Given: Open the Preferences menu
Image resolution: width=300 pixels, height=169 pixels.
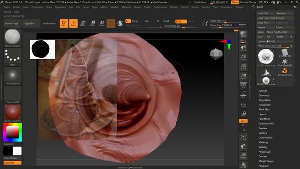Looking at the screenshot, I should click(160, 7).
